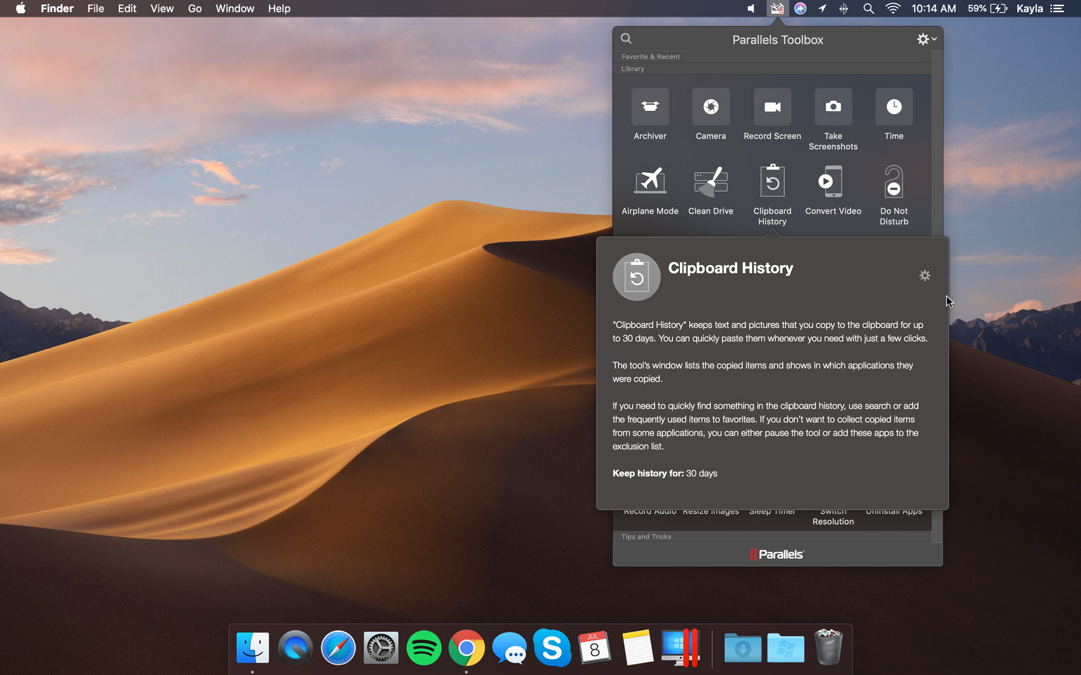Launch the Camera tool

[x=710, y=107]
